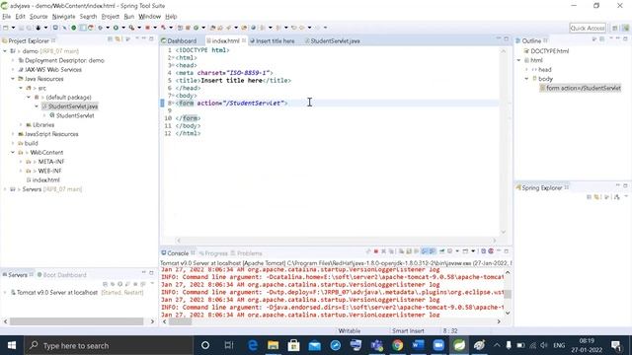This screenshot has height=355, width=632.
Task: Click the red Terminate icon in Console toolbar
Action: click(x=375, y=251)
